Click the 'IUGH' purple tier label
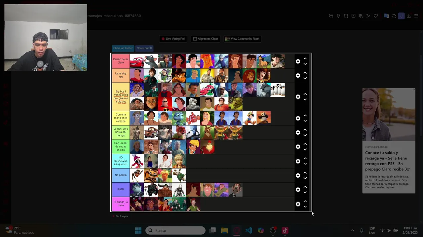The image size is (423, 237). (x=121, y=190)
